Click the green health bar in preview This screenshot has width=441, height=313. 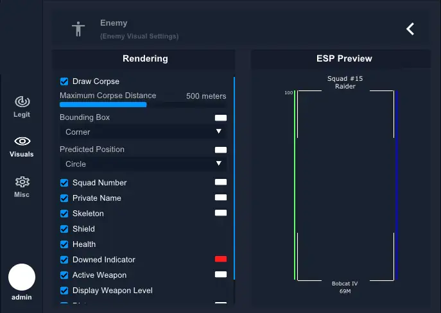point(295,185)
